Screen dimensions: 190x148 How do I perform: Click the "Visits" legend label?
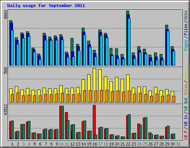point(186,73)
